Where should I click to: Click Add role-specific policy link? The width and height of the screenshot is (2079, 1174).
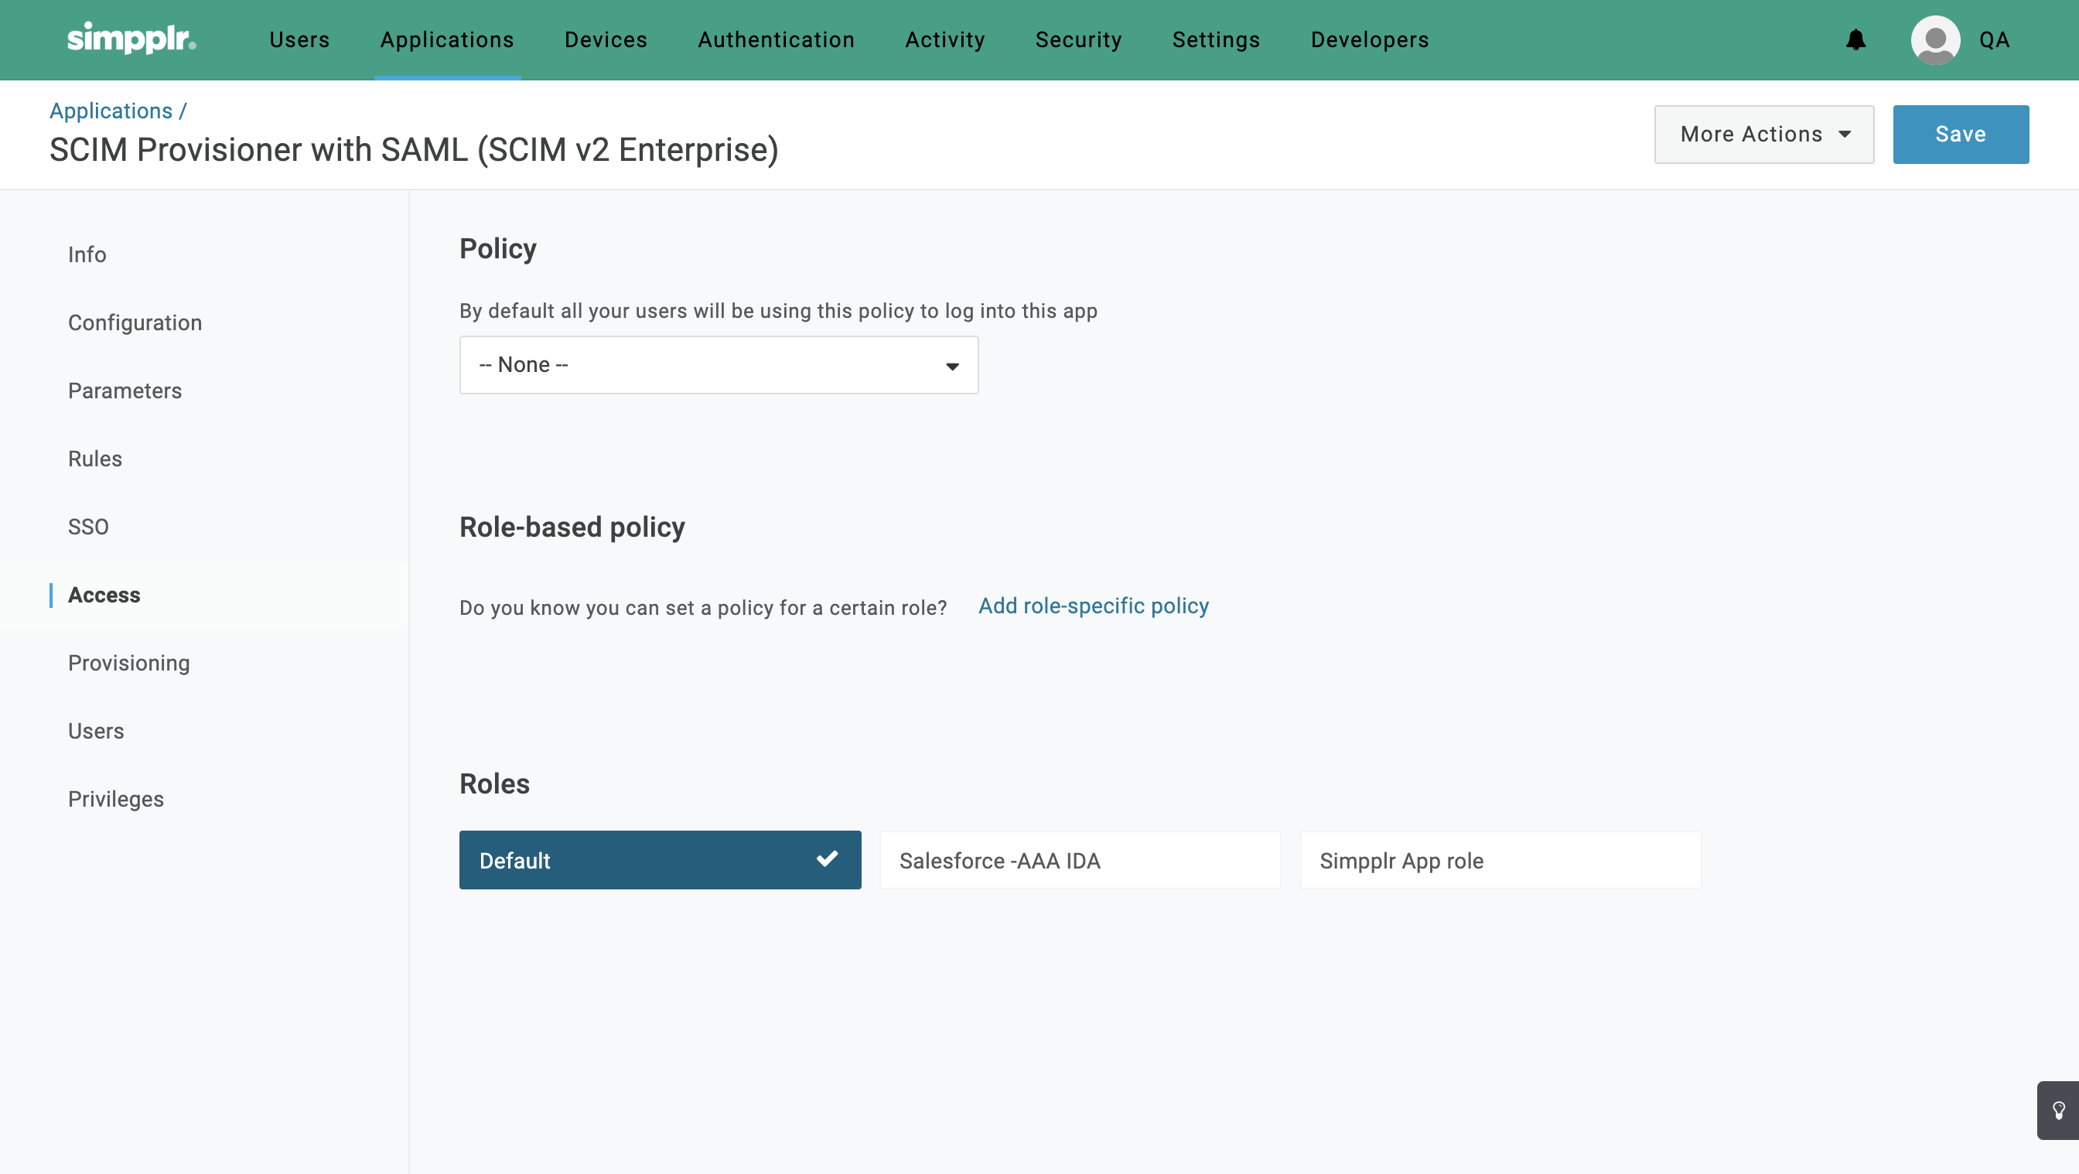click(x=1093, y=605)
